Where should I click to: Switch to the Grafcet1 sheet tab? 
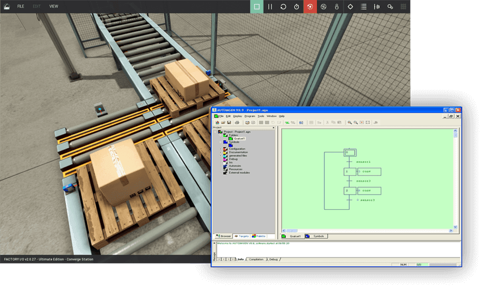pos(293,236)
